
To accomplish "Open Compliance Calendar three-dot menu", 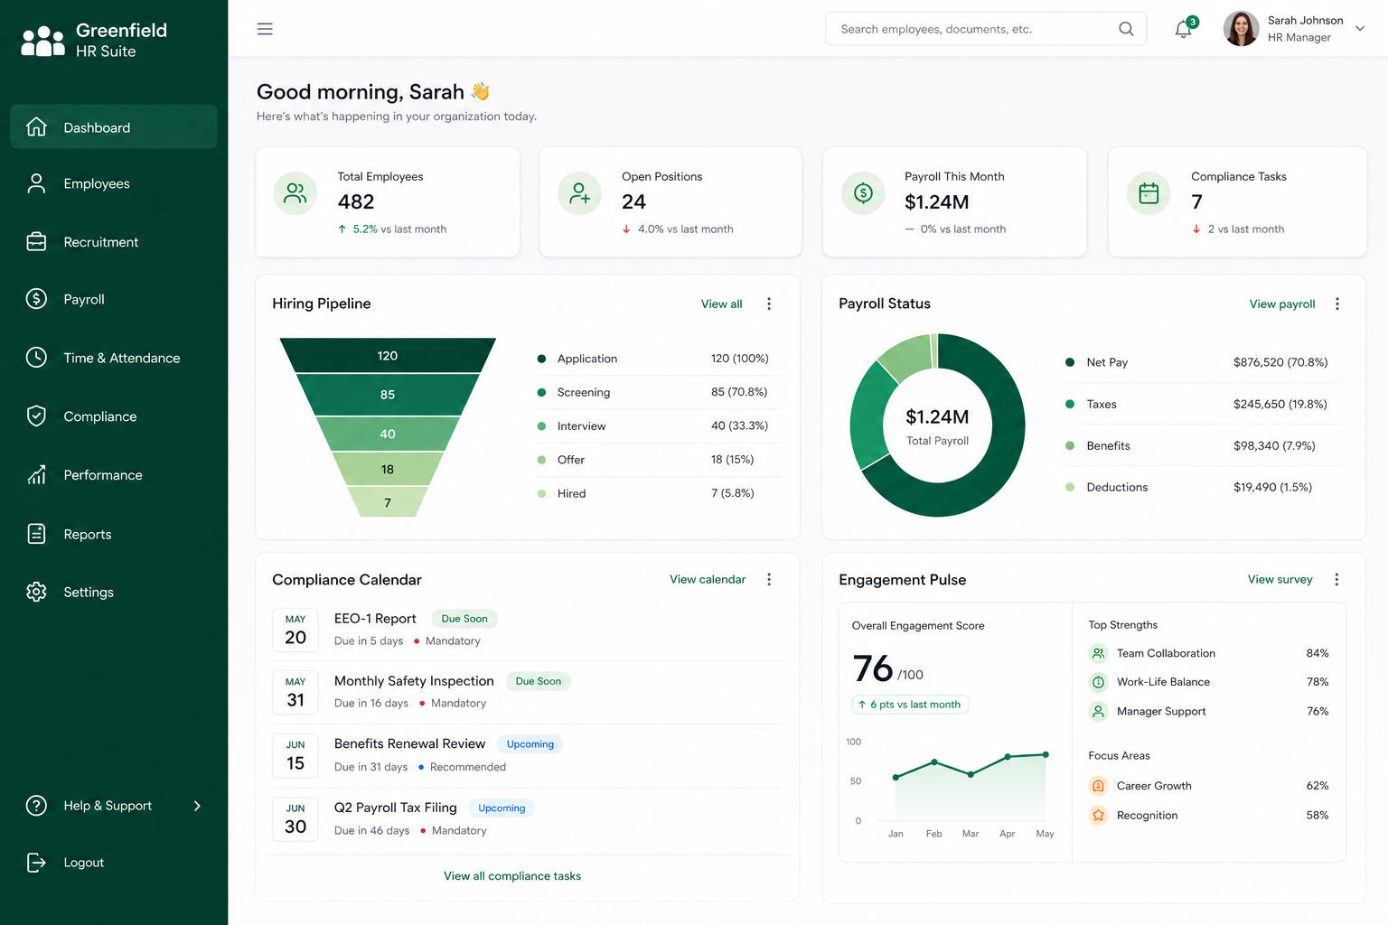I will 769,579.
